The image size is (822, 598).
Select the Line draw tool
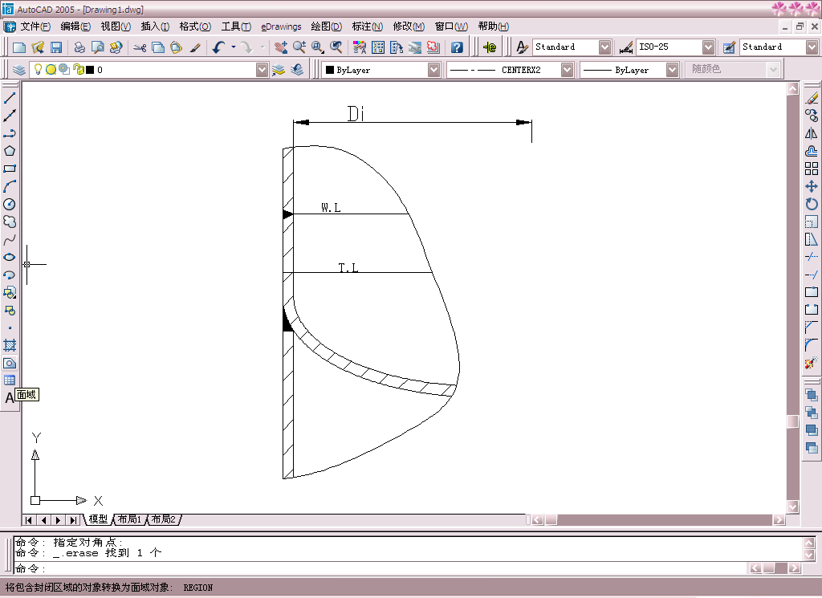click(x=10, y=98)
